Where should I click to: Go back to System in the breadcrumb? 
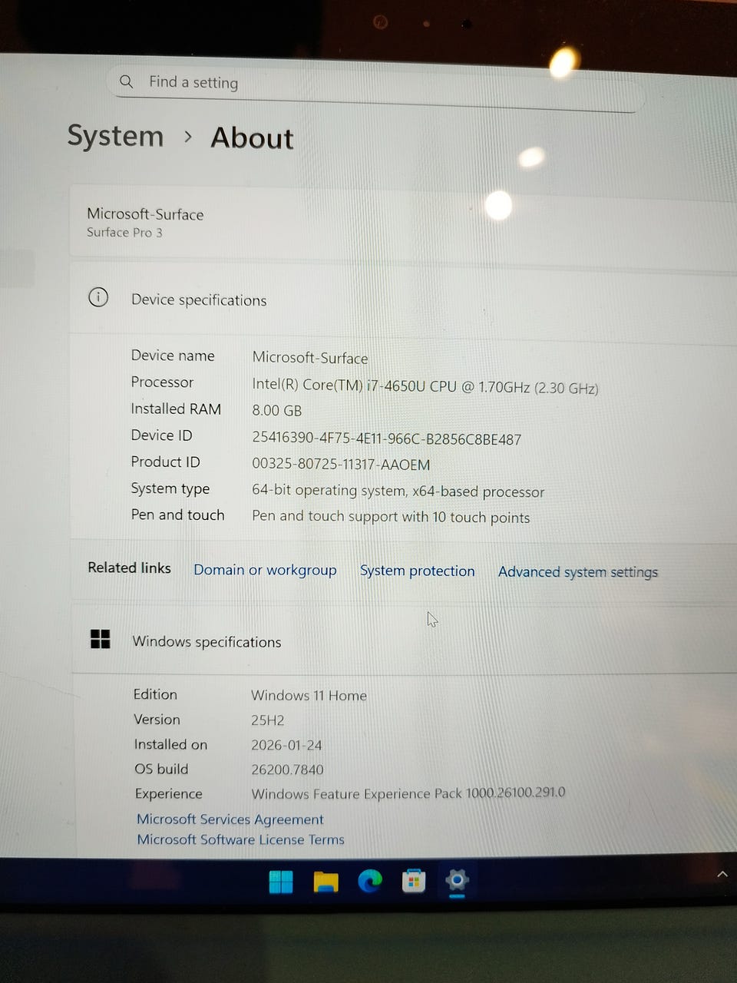115,136
